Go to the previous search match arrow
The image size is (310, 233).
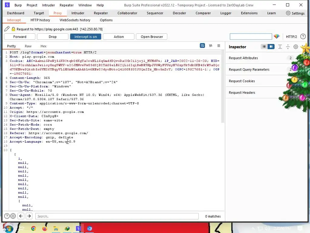(21, 216)
